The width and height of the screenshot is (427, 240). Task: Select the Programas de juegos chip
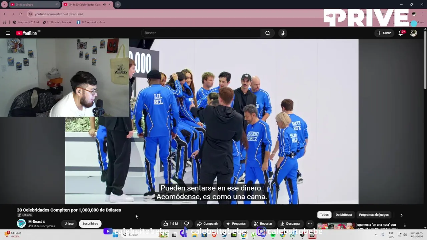tap(374, 215)
